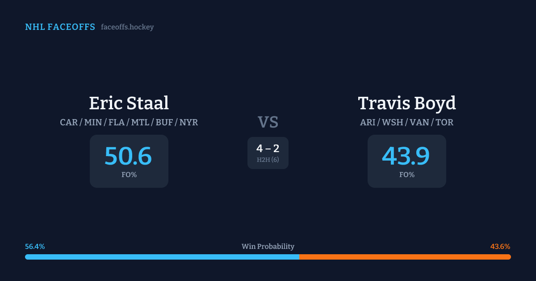
Task: Click the Win Probability label
Action: click(x=268, y=247)
